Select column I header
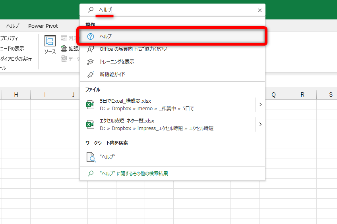 click(x=45, y=94)
